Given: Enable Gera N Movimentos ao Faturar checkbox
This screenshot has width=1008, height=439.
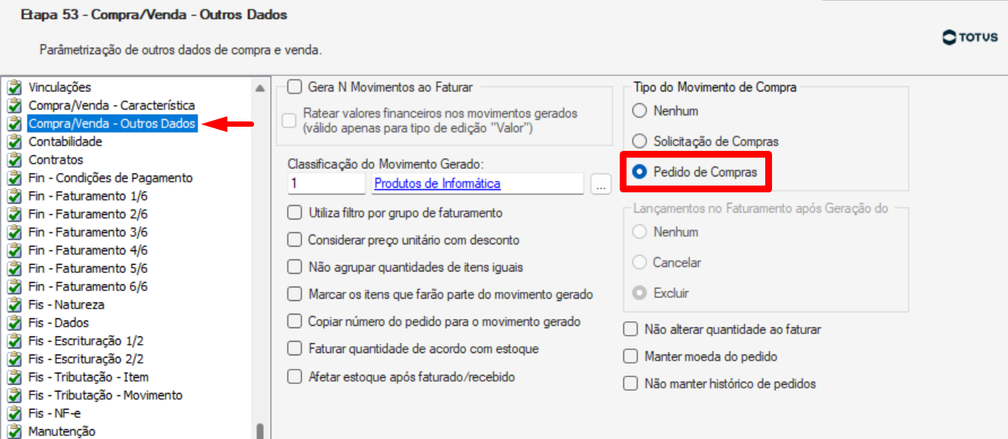Looking at the screenshot, I should click(x=295, y=87).
